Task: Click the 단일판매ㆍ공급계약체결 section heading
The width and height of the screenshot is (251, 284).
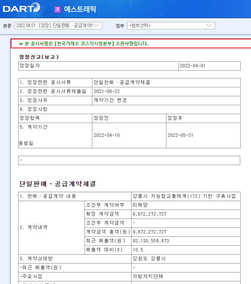Action: pos(57,184)
